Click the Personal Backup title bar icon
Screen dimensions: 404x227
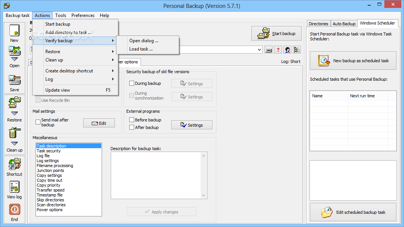(x=7, y=5)
